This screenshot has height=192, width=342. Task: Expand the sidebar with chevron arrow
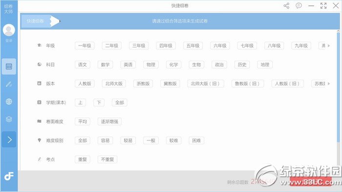[9, 139]
